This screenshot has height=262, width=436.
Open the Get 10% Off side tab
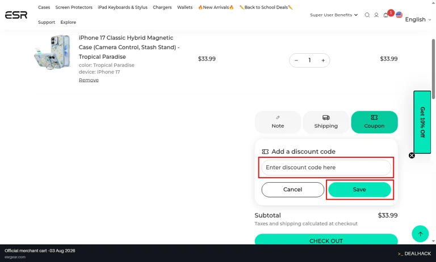[x=422, y=122]
